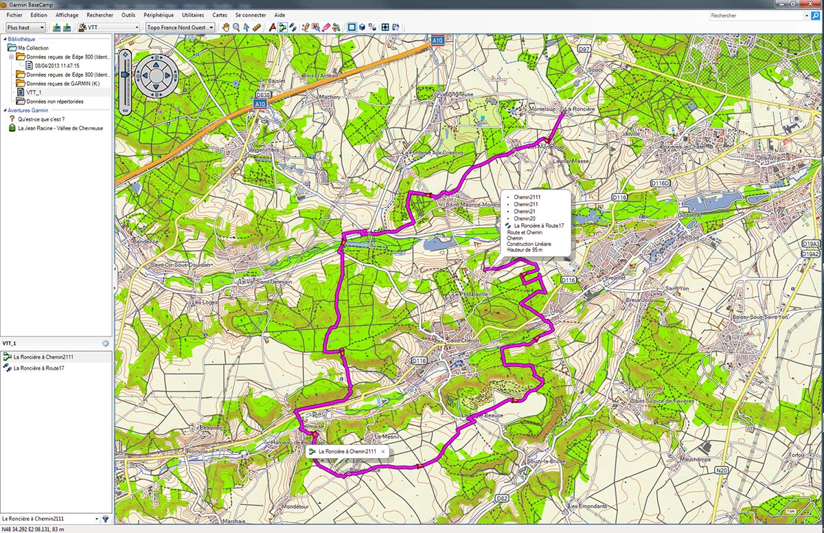Select the move point tool
Screen dimensions: 824x533
316,27
